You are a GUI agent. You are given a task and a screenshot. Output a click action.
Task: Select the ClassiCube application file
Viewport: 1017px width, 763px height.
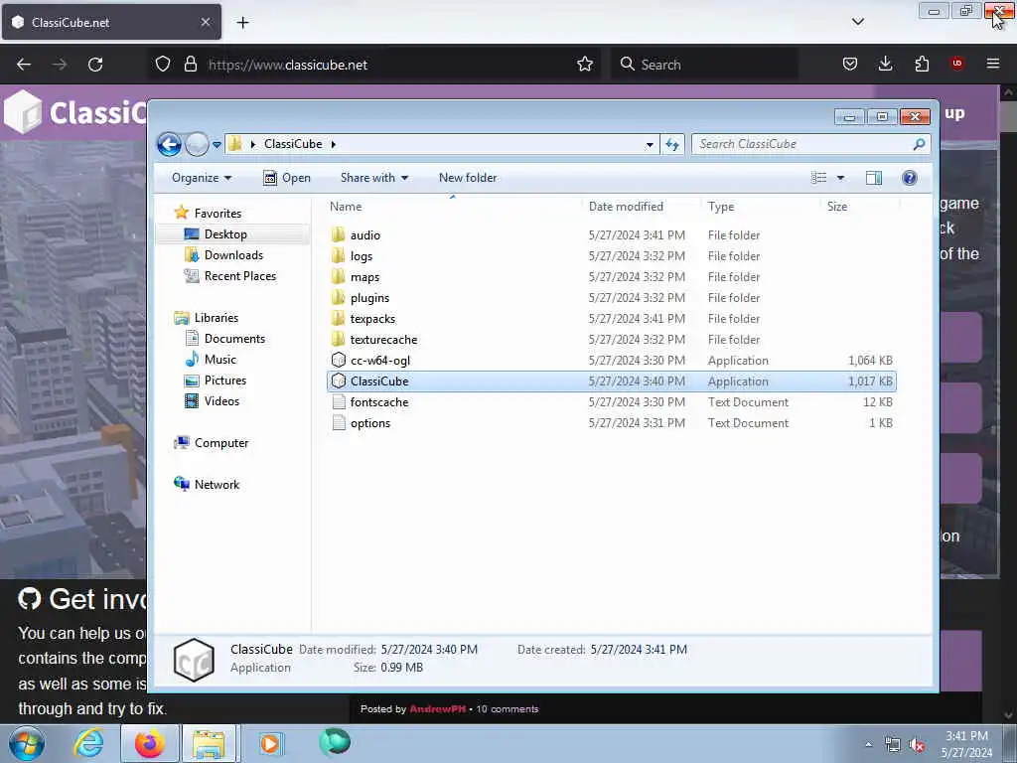click(612, 381)
